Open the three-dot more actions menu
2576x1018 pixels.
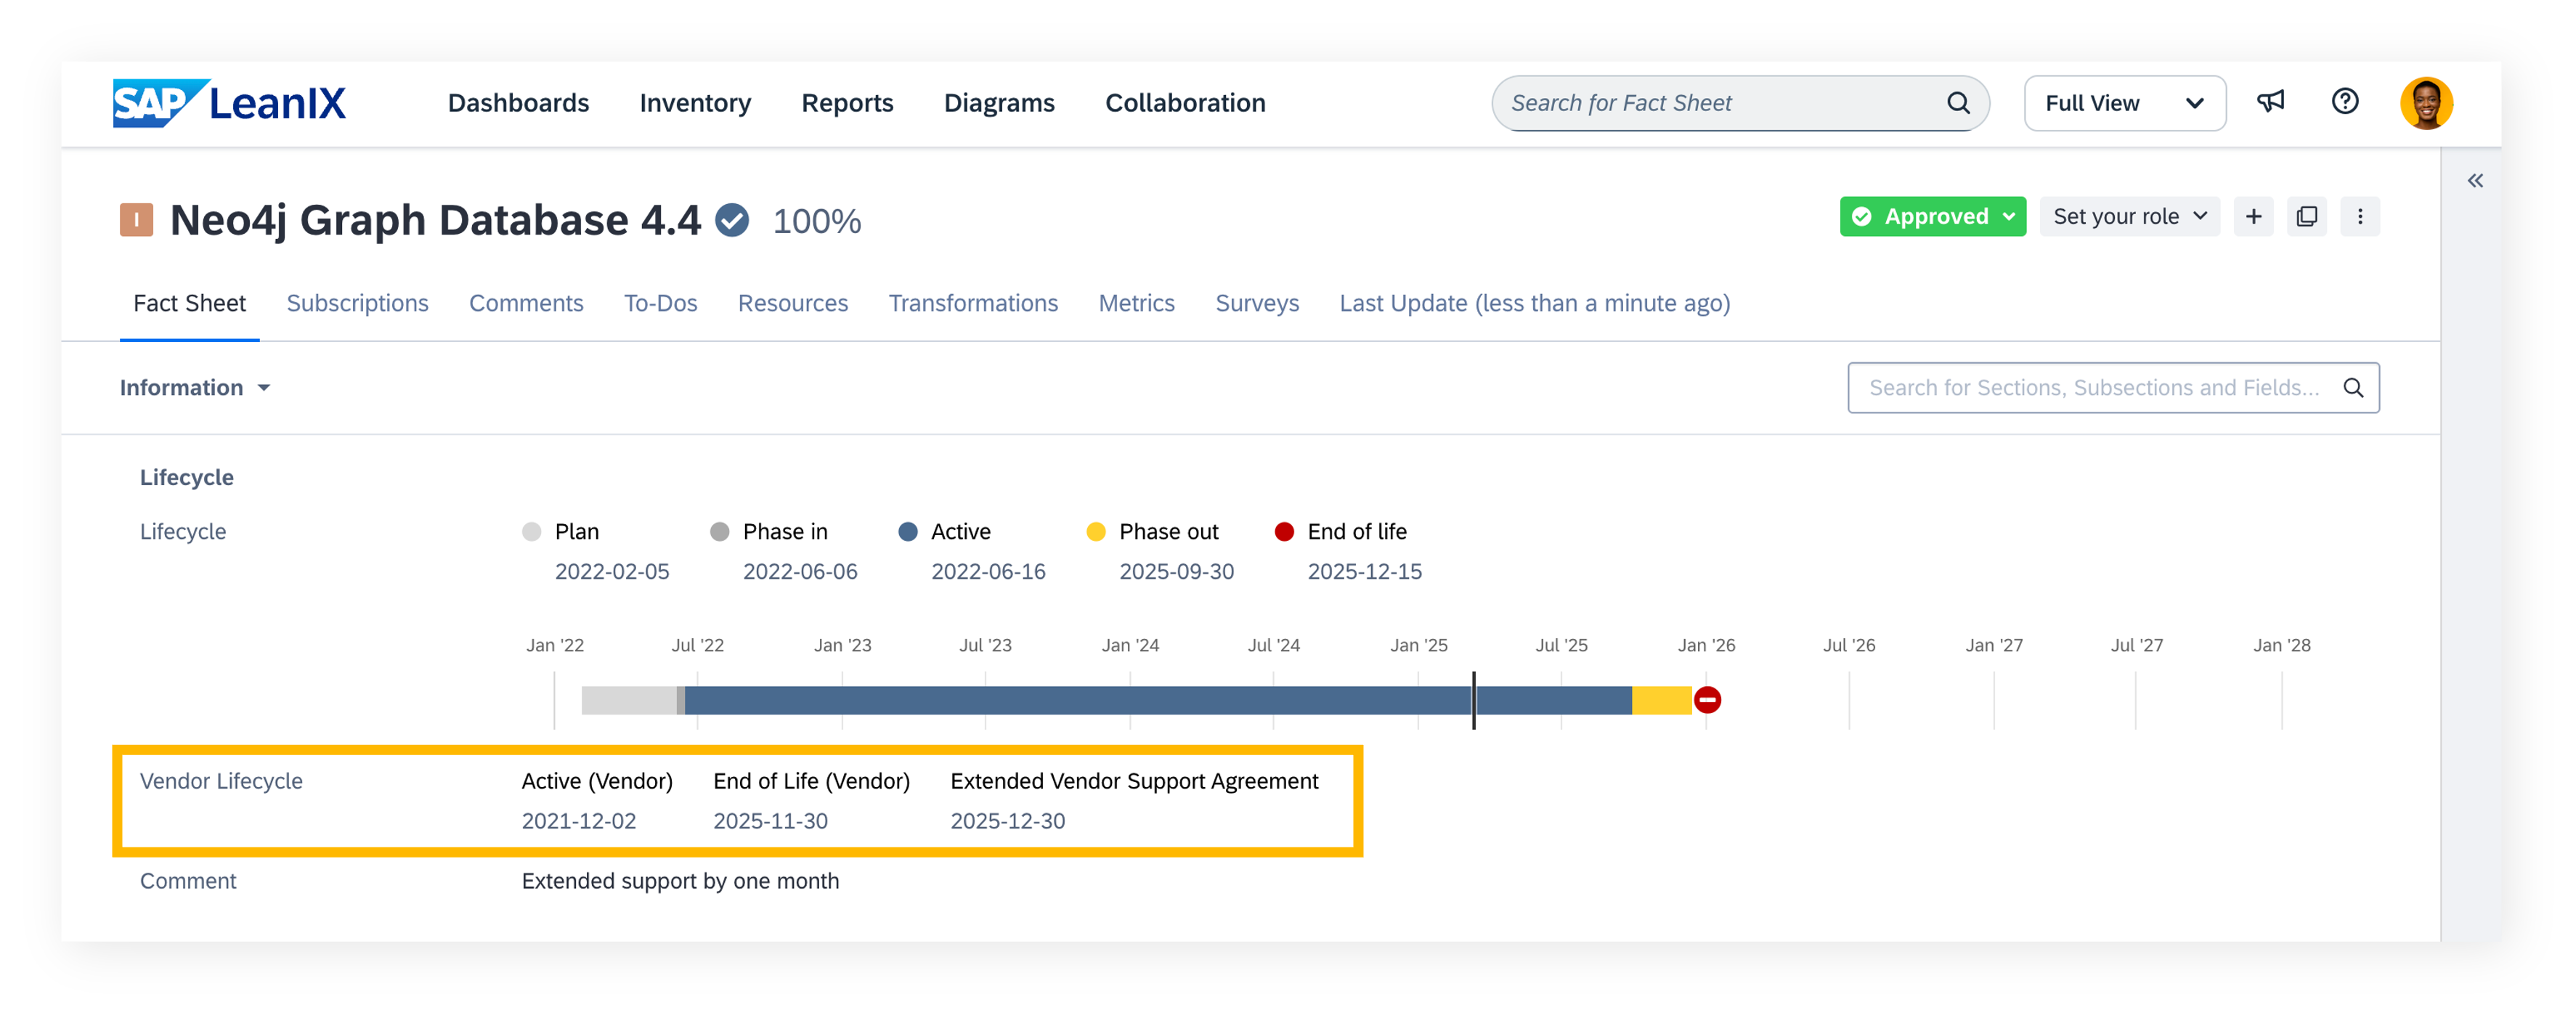(2359, 217)
